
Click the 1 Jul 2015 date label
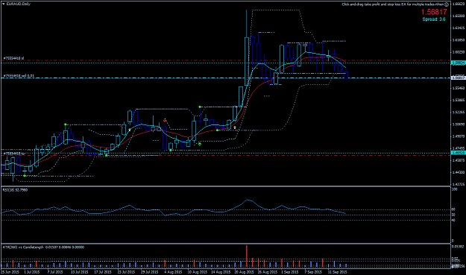pyautogui.click(x=32, y=272)
